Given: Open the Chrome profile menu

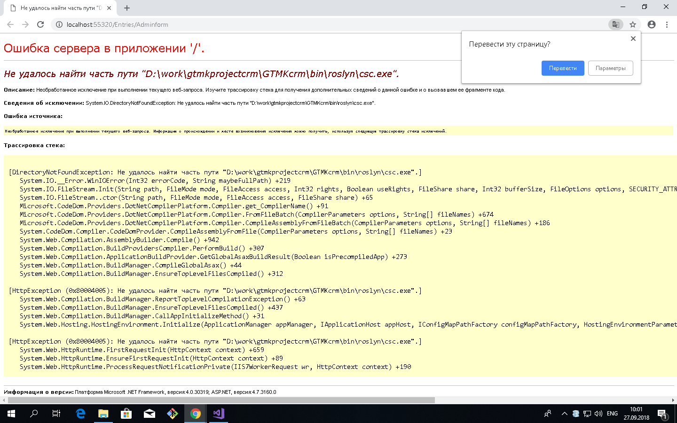Looking at the screenshot, I should [652, 24].
